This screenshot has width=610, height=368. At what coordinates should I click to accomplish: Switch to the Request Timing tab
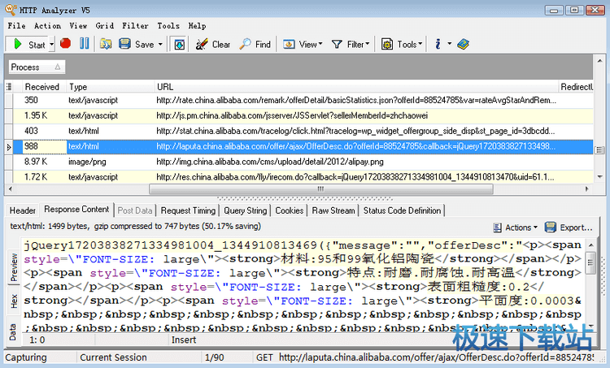pos(188,210)
